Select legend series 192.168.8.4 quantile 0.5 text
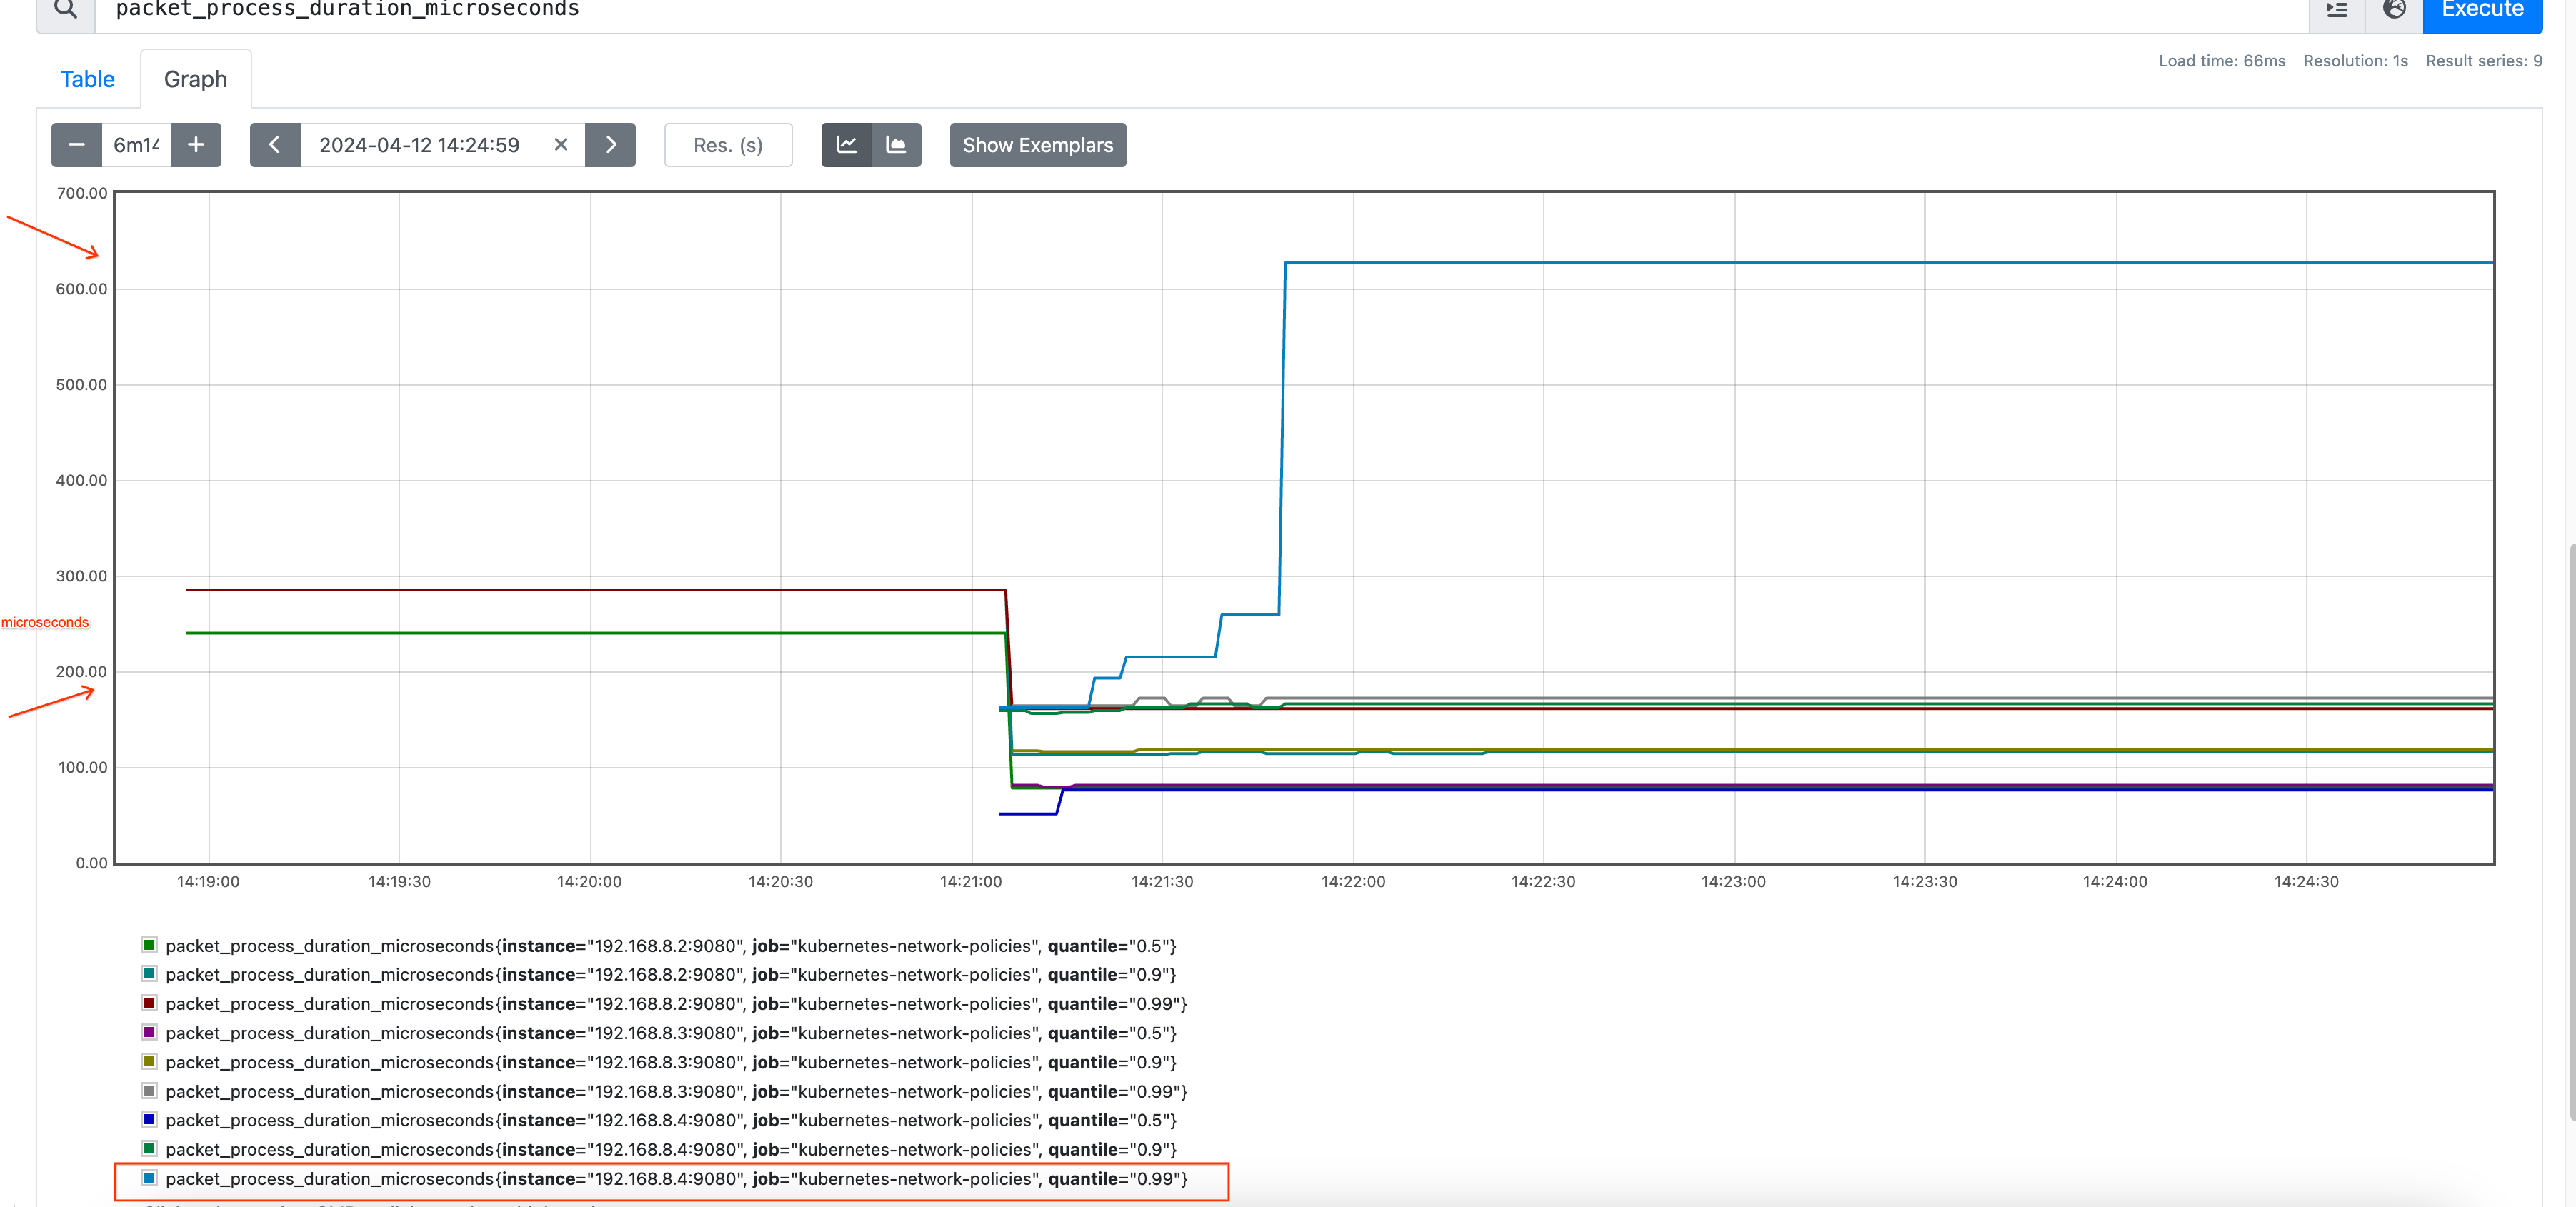The image size is (2576, 1207). click(x=671, y=1120)
